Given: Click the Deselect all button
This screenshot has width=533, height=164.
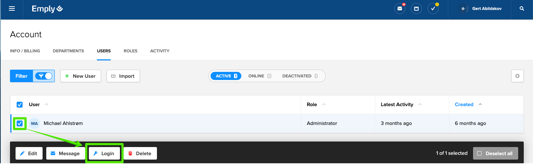Looking at the screenshot, I should pyautogui.click(x=495, y=153).
